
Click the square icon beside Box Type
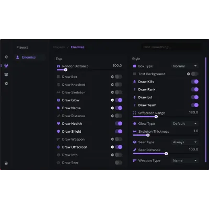pos(134,66)
